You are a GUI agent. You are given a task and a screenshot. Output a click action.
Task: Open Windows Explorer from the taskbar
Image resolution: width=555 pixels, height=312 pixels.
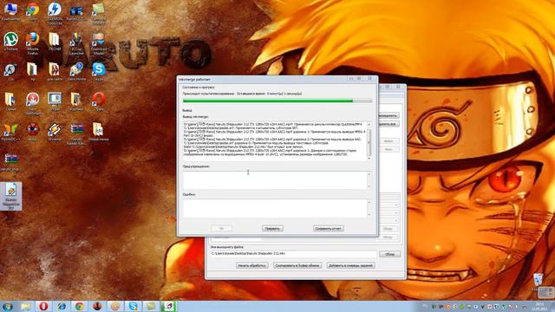point(25,306)
